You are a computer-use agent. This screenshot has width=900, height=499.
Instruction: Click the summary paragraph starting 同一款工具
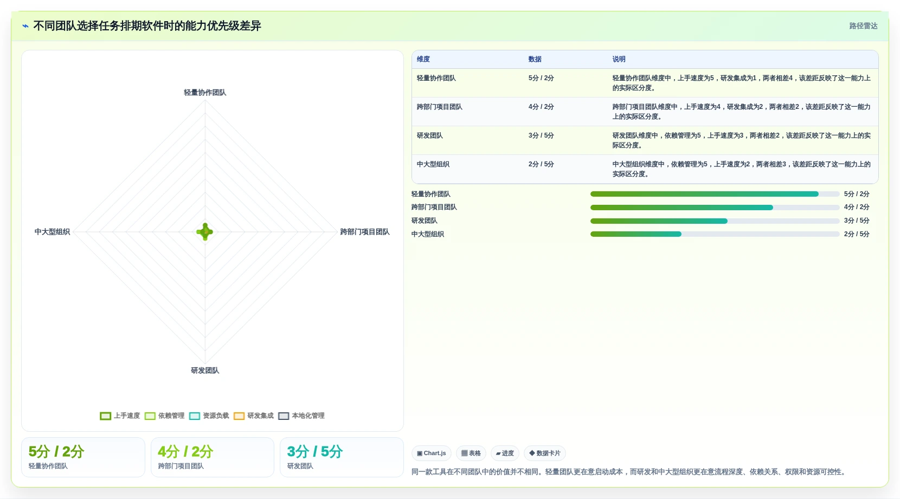click(x=629, y=472)
